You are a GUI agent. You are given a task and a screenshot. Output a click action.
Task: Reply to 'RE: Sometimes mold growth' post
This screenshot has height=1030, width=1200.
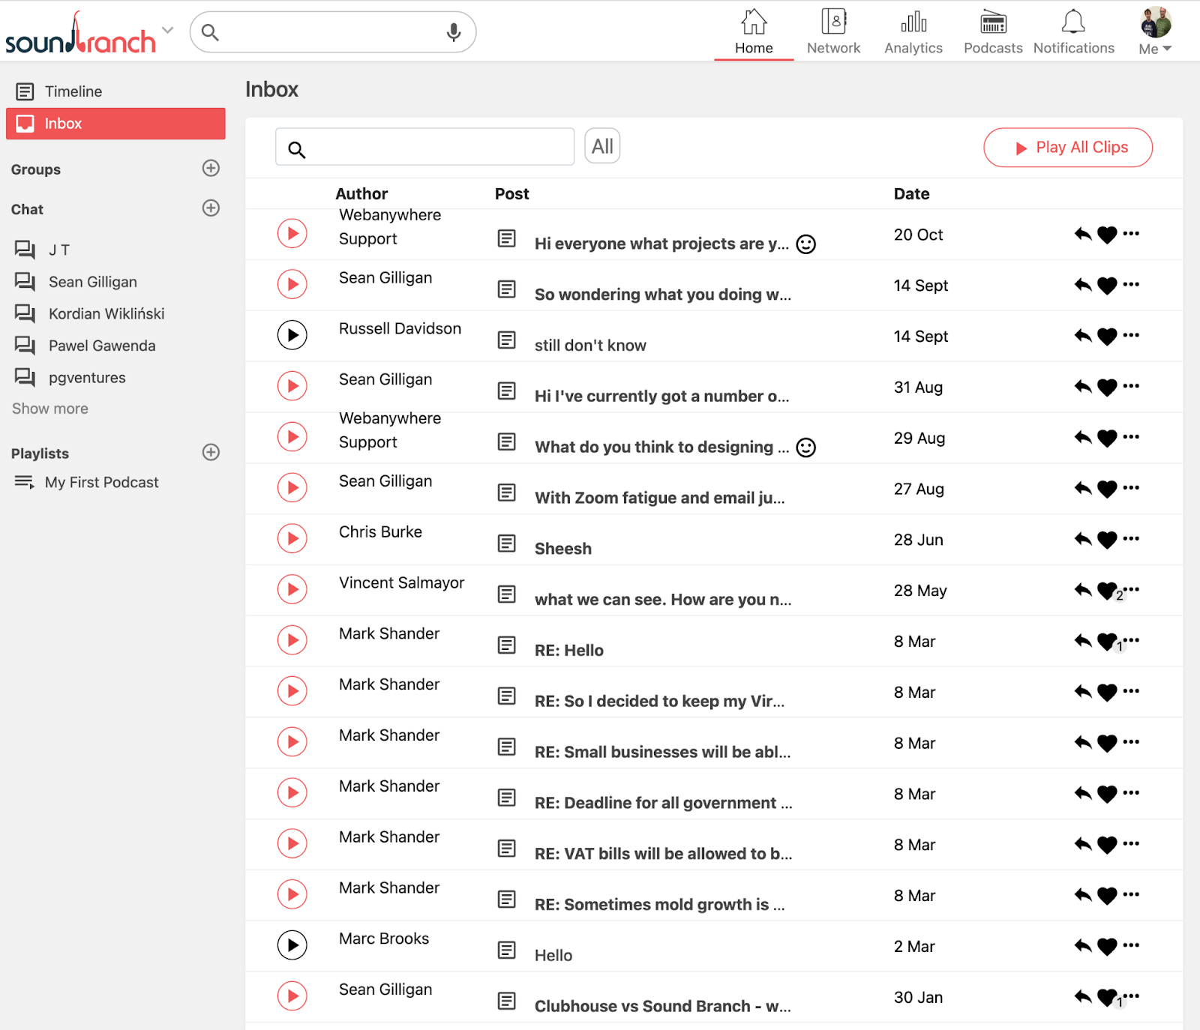1083,895
